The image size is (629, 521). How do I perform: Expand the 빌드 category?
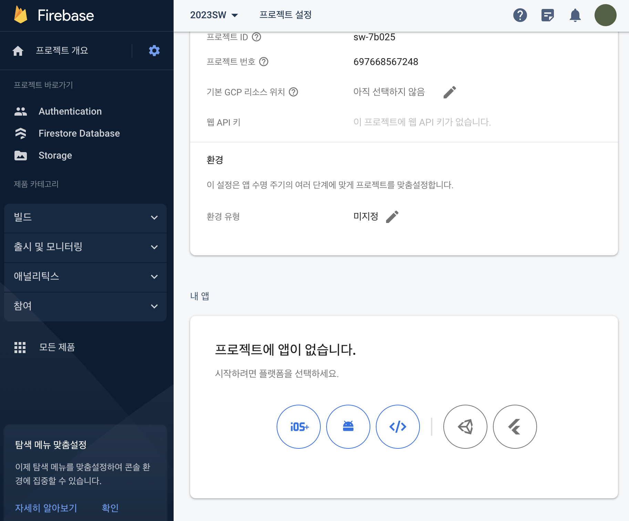click(85, 218)
